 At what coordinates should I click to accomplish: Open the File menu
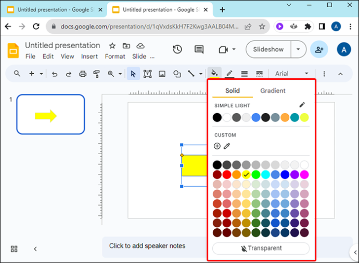point(30,57)
